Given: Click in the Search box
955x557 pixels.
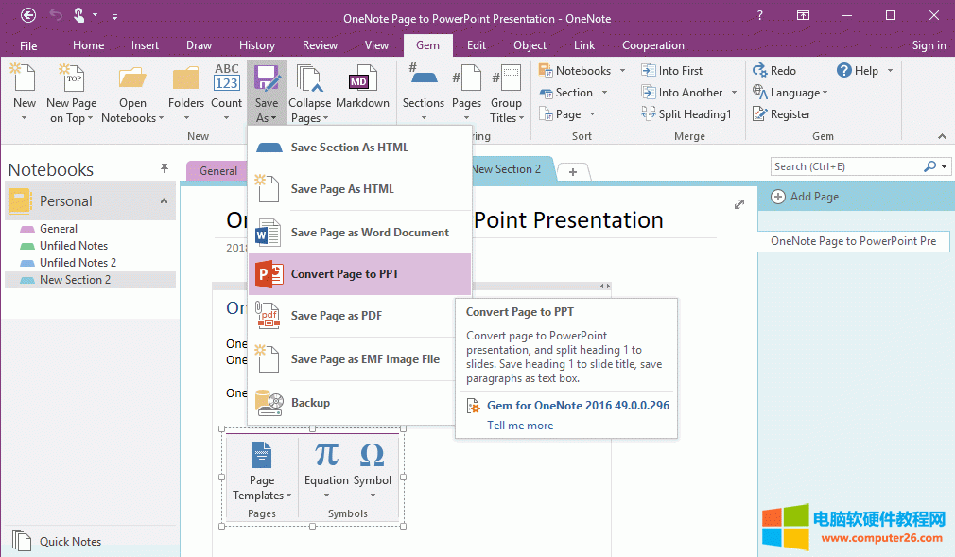Looking at the screenshot, I should [845, 167].
